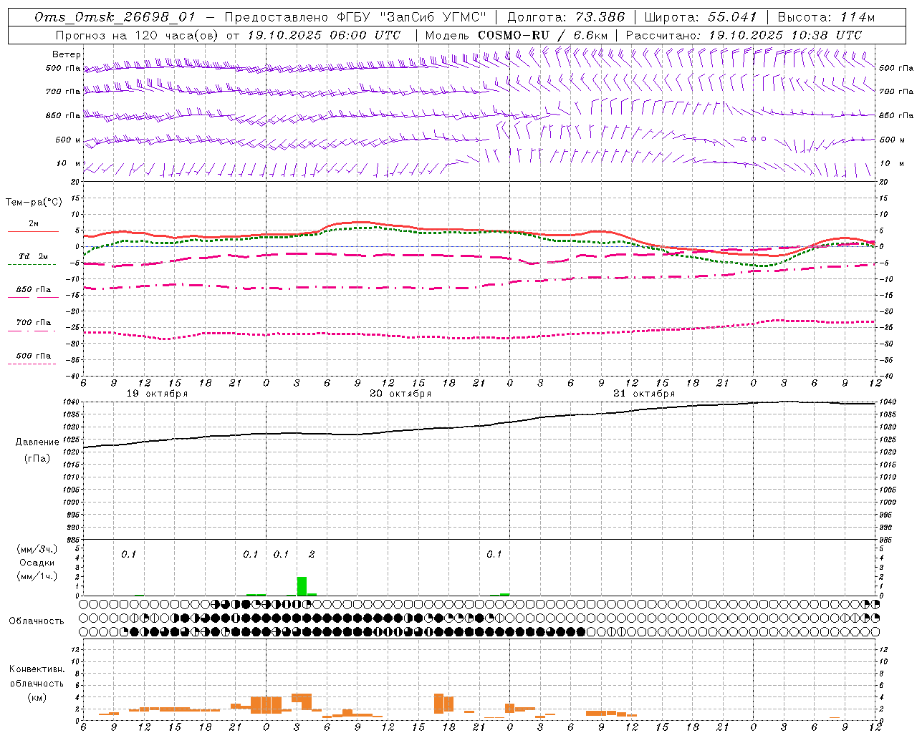917x733 pixels.
Task: Click the latitude value "Широта: 55.041"
Action: coord(701,17)
